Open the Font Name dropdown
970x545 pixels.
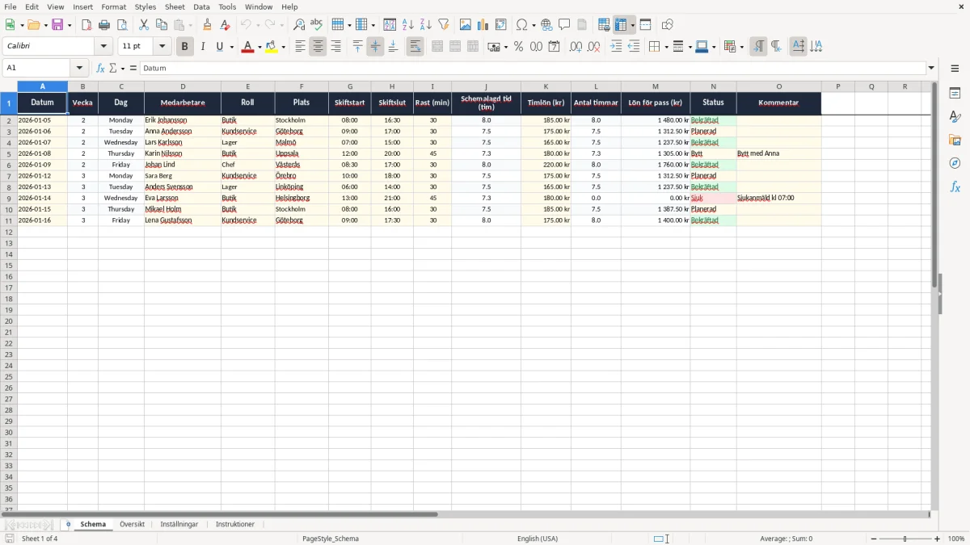coord(103,47)
